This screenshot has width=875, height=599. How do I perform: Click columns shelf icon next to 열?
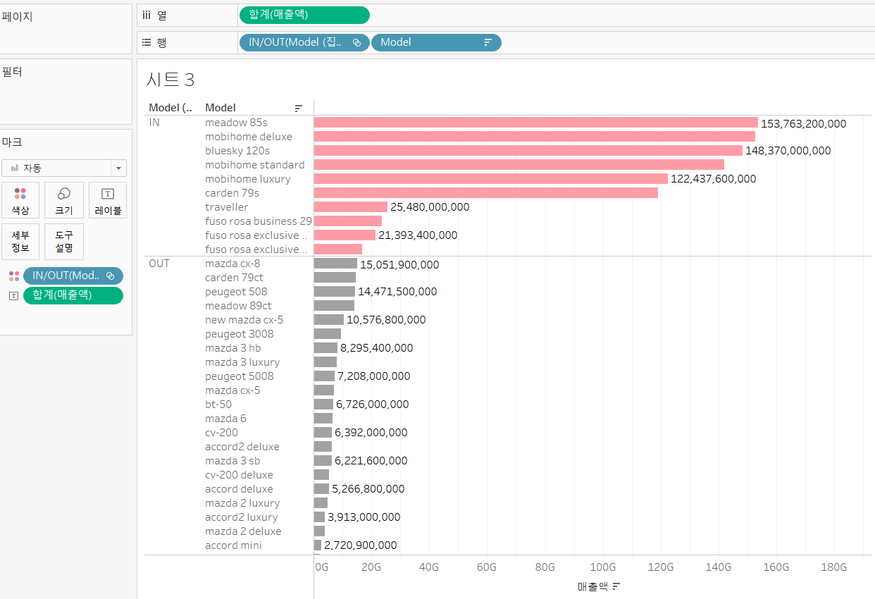(x=147, y=14)
